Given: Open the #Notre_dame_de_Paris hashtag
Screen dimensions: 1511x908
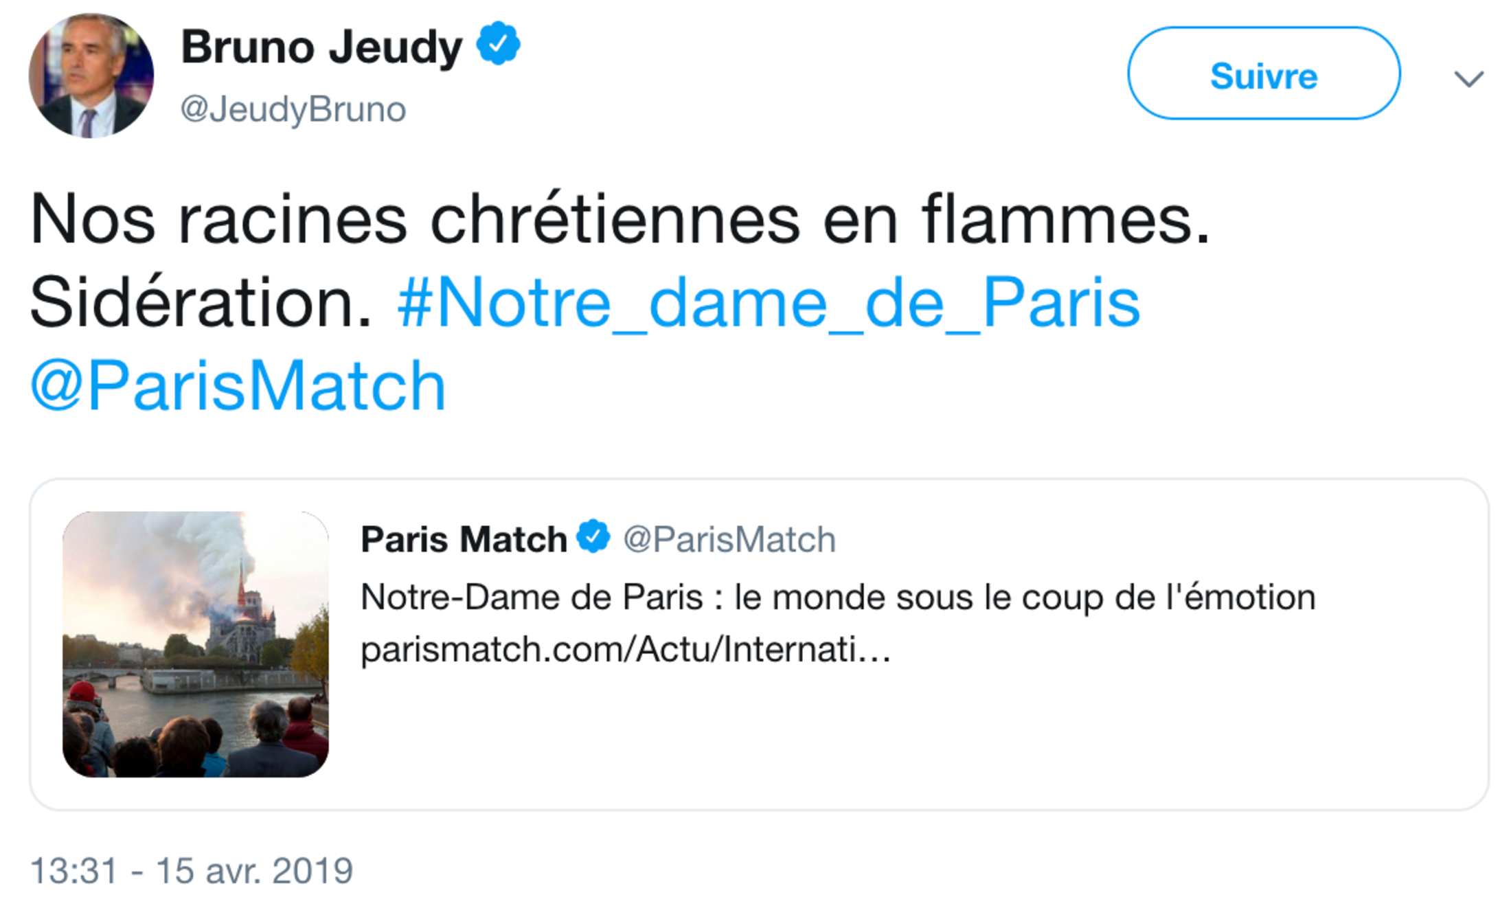Looking at the screenshot, I should [x=769, y=303].
